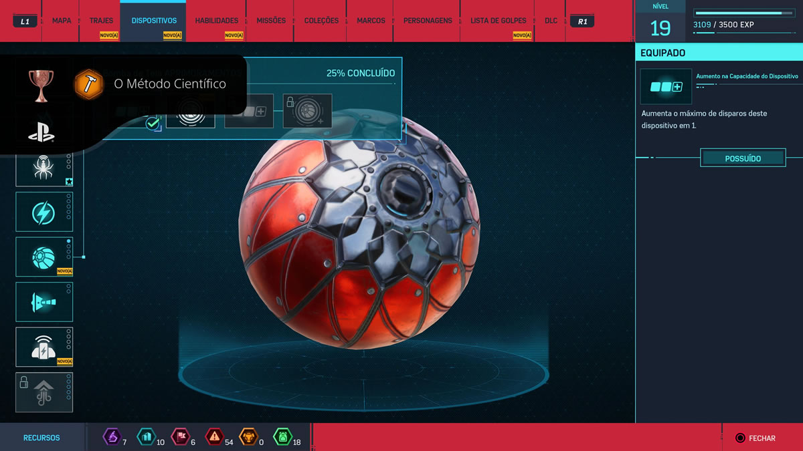Choose the locked upgrade slot with padlock
803x451 pixels.
coord(308,111)
